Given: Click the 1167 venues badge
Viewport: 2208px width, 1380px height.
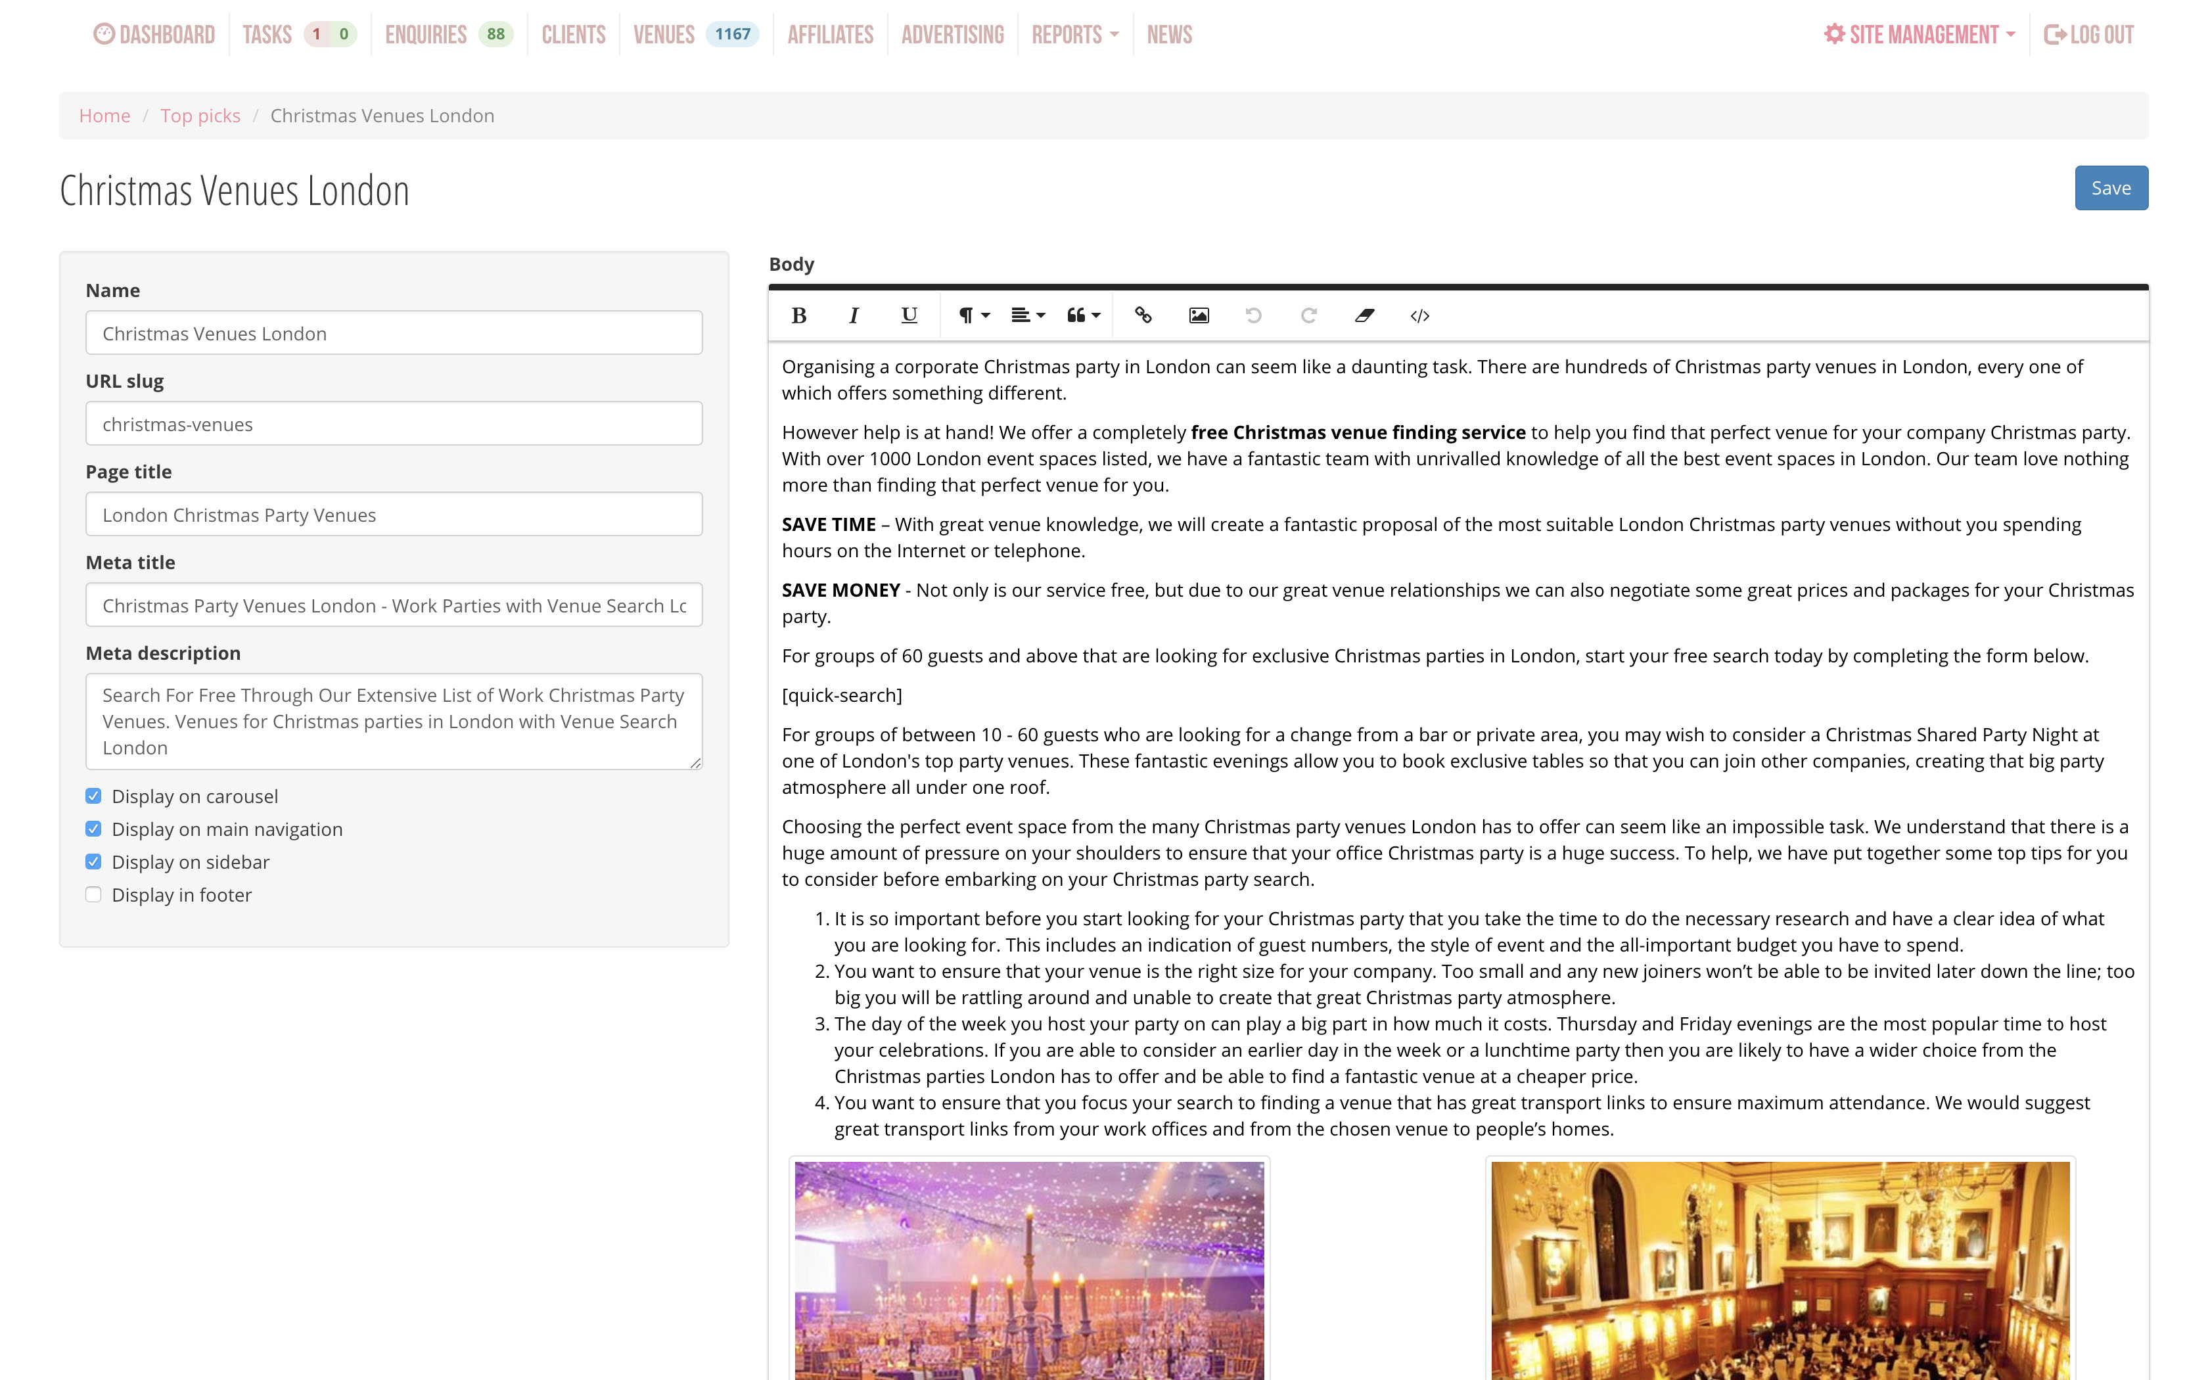Looking at the screenshot, I should (733, 35).
